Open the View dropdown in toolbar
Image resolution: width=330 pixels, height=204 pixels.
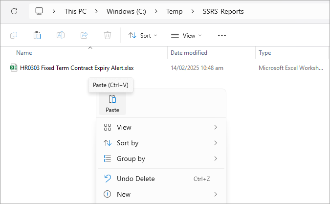[x=186, y=35]
